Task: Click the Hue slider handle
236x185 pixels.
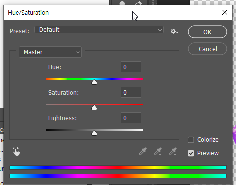Action: pyautogui.click(x=94, y=82)
